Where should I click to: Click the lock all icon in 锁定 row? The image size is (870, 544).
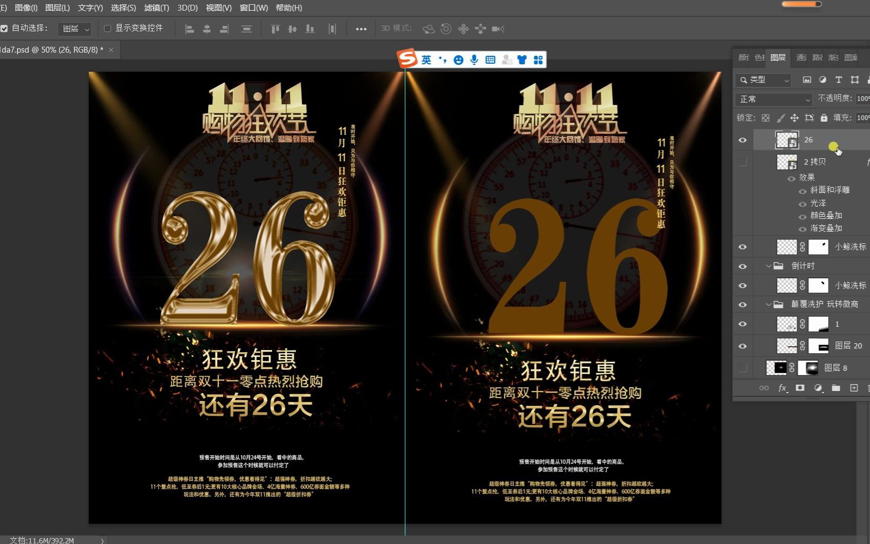click(x=823, y=117)
